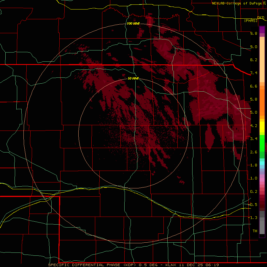Image resolution: width=267 pixels, height=267 pixels.
Task: Click the 6.6 value on the color scale
Action: coord(254,86)
